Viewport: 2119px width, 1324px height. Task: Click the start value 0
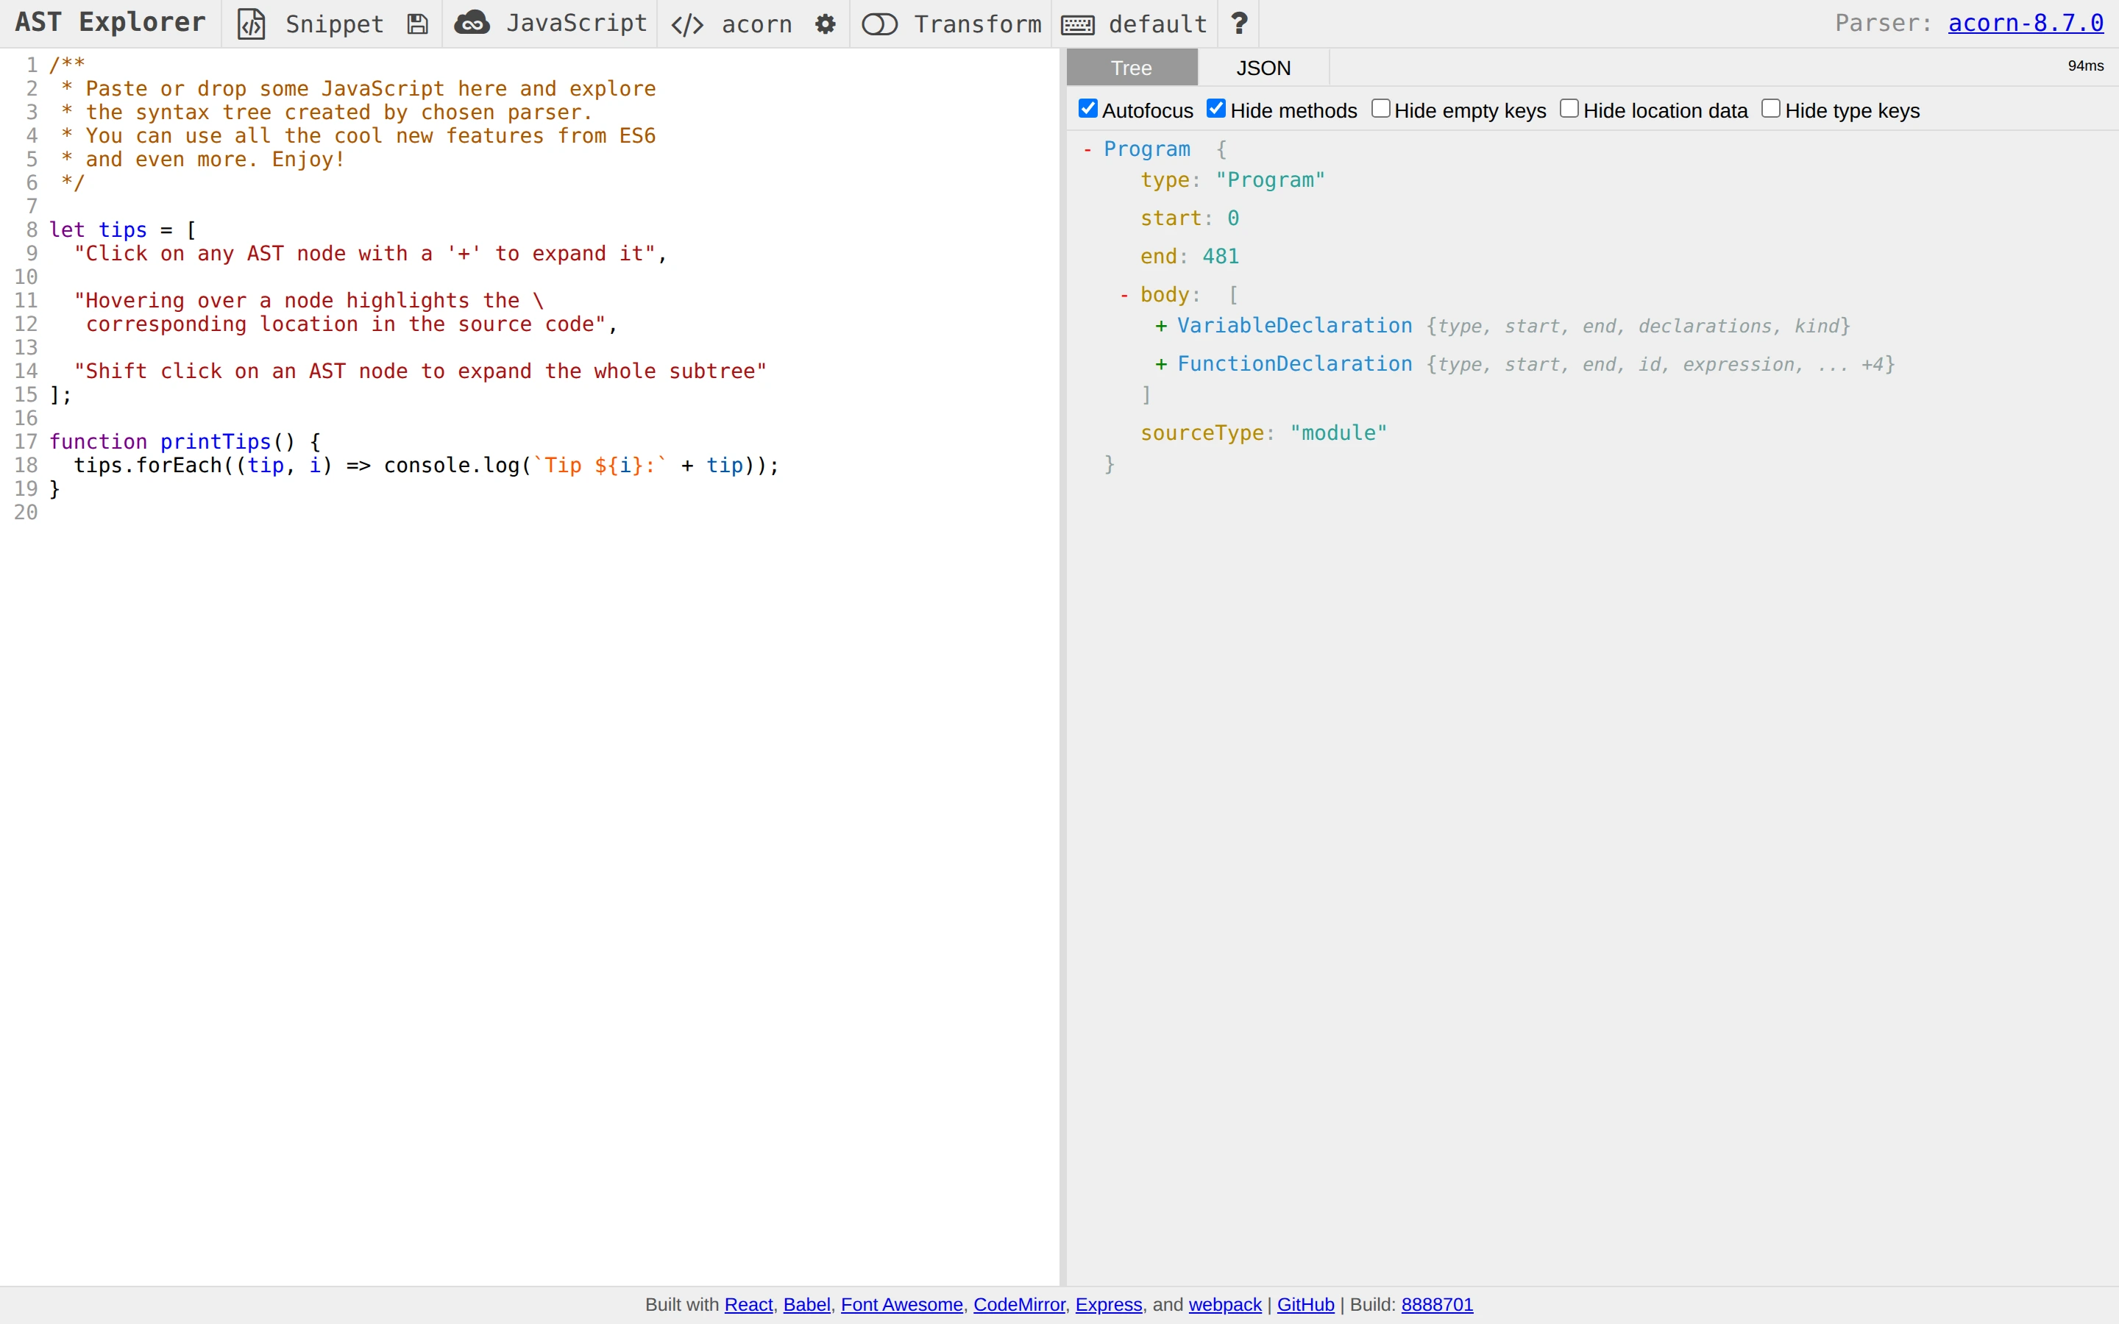coord(1233,218)
